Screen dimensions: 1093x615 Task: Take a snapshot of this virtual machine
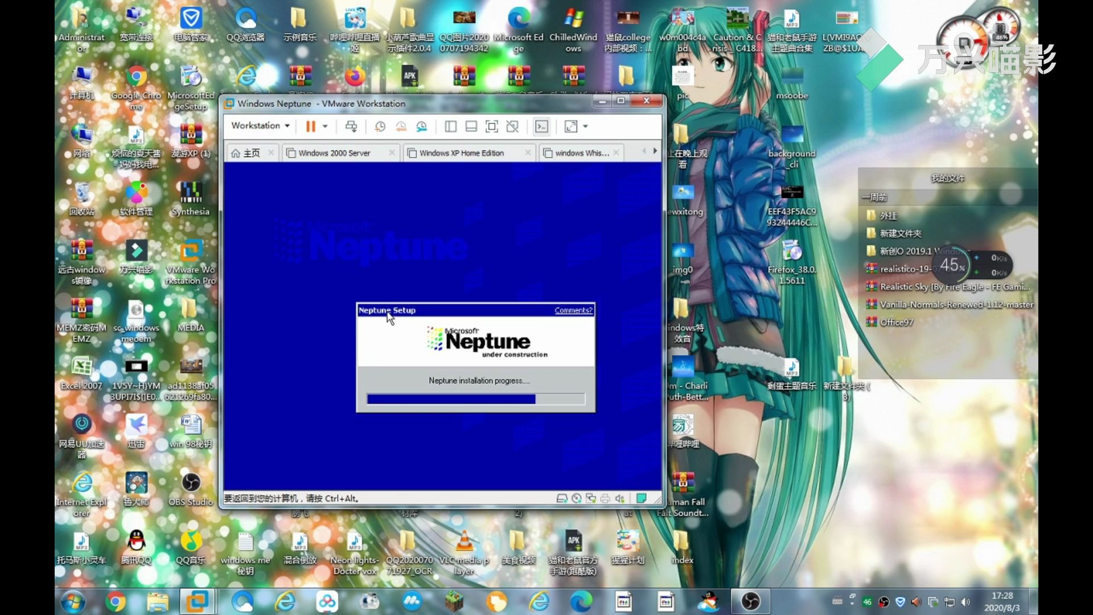[380, 126]
